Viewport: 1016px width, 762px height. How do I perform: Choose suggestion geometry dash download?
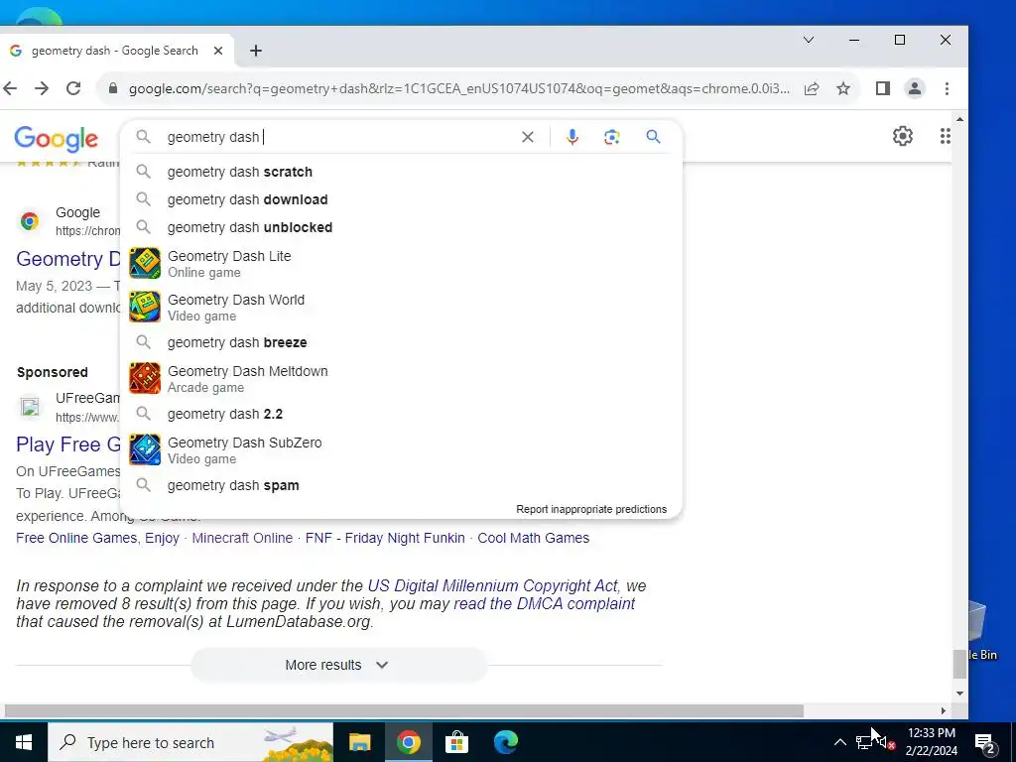point(401,199)
